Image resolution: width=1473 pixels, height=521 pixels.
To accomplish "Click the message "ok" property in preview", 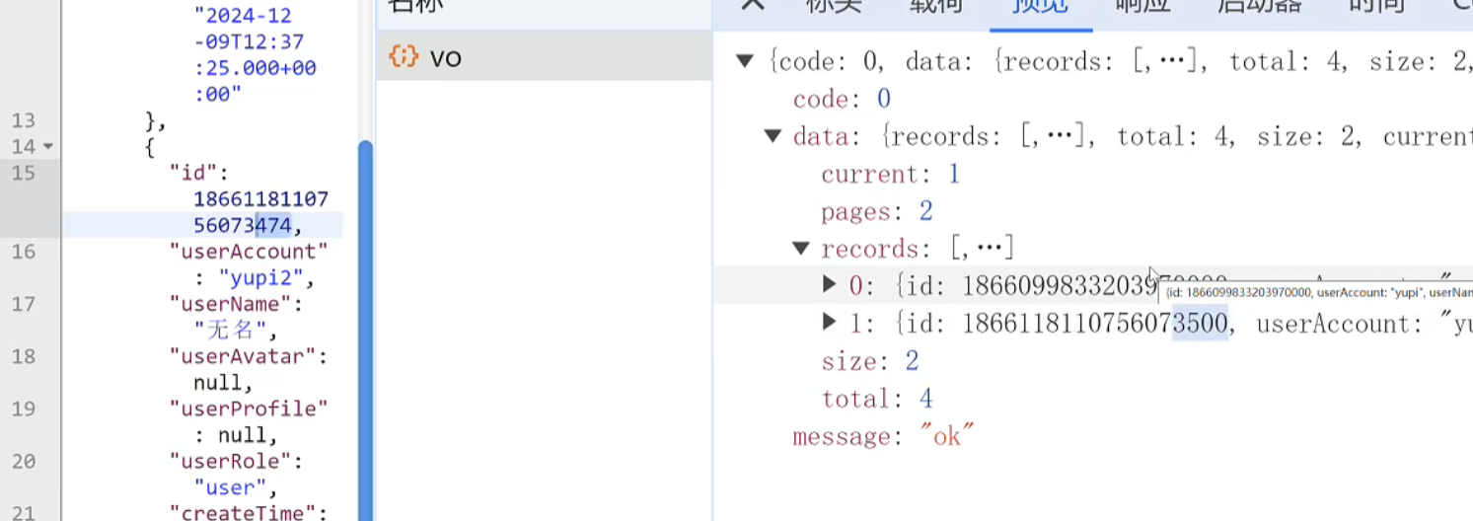I will pos(883,436).
